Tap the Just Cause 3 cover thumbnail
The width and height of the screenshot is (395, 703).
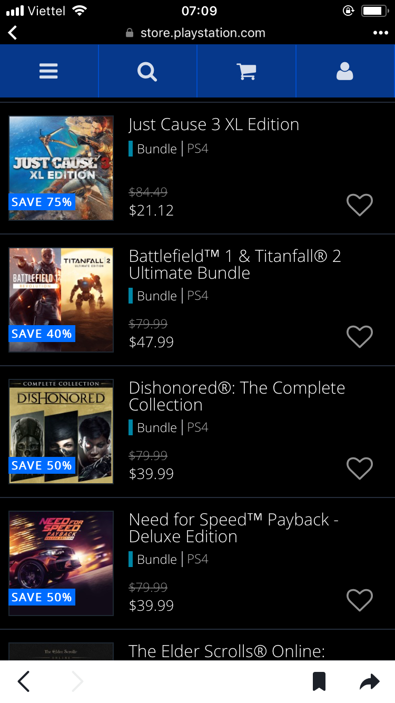coord(61,168)
